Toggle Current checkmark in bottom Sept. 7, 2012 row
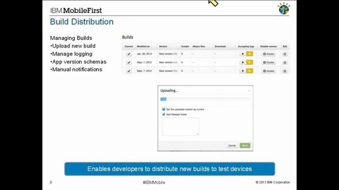Screen dimensions: 339x190 click(x=129, y=71)
